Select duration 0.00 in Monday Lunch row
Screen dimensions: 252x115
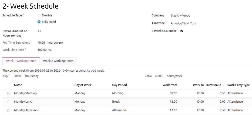223,102
